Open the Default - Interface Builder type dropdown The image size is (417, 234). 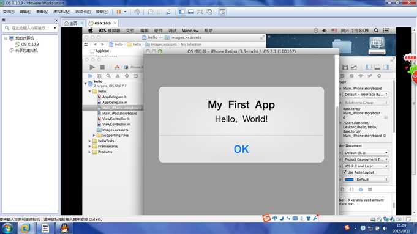(366, 95)
